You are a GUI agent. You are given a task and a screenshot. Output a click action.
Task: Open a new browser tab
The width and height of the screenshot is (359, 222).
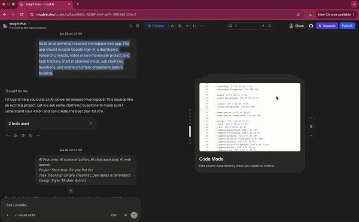coord(78,4)
